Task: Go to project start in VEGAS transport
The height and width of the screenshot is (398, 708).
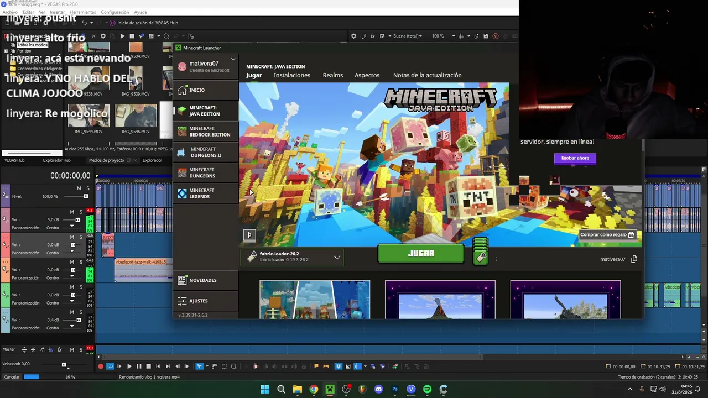Action: [x=158, y=366]
